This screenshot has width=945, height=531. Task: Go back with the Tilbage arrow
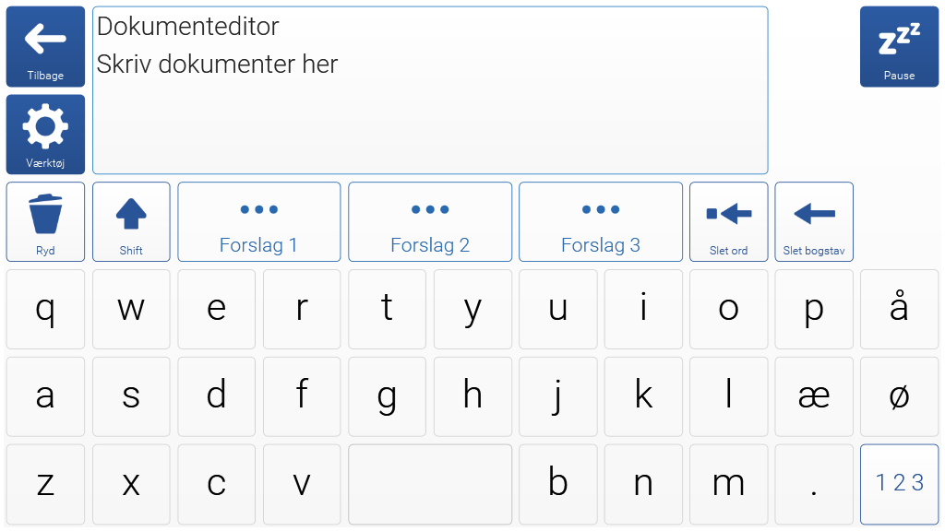click(45, 46)
